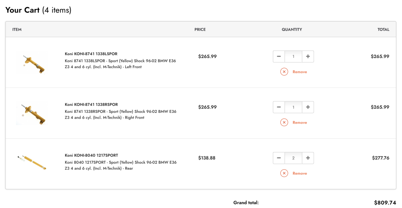Open product title Koni KONI-8040 1217SPORT
The image size is (402, 208).
tap(91, 155)
